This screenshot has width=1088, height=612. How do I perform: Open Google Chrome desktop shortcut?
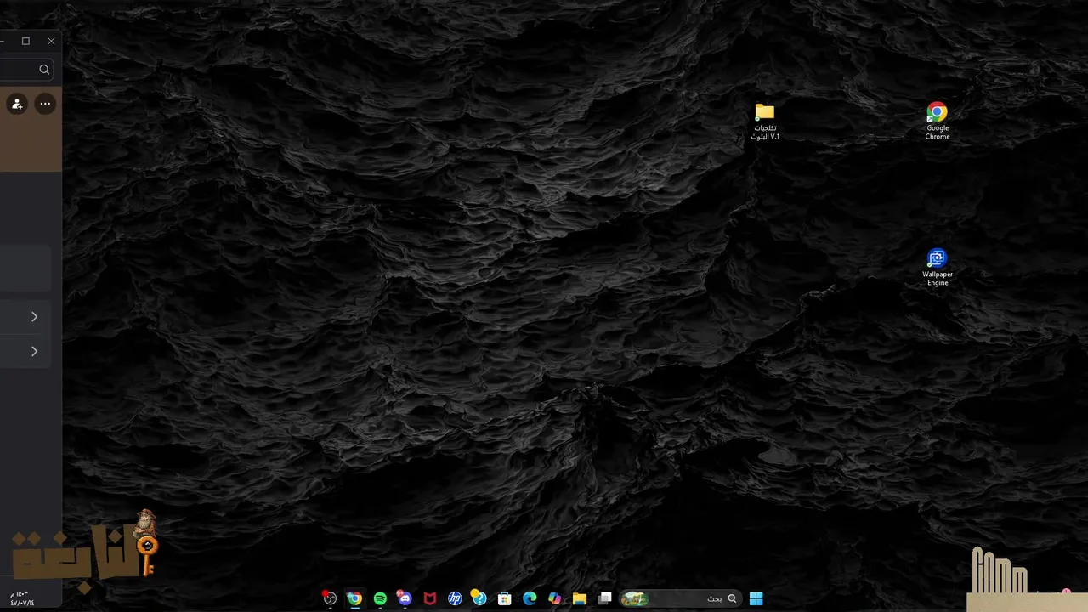937,122
